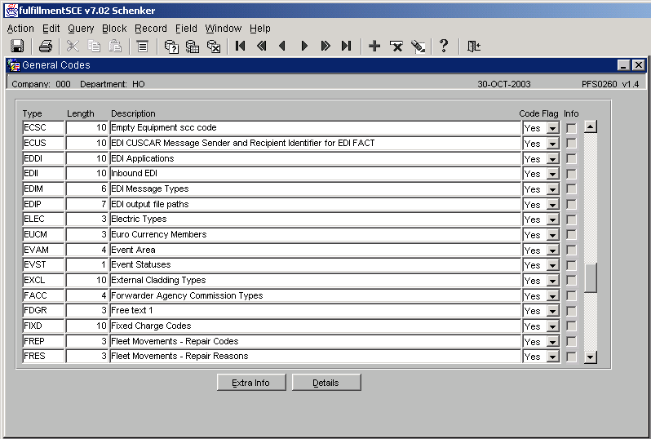Viewport: 651px width, 439px height.
Task: Tick Info checkbox for FACC row
Action: point(571,295)
